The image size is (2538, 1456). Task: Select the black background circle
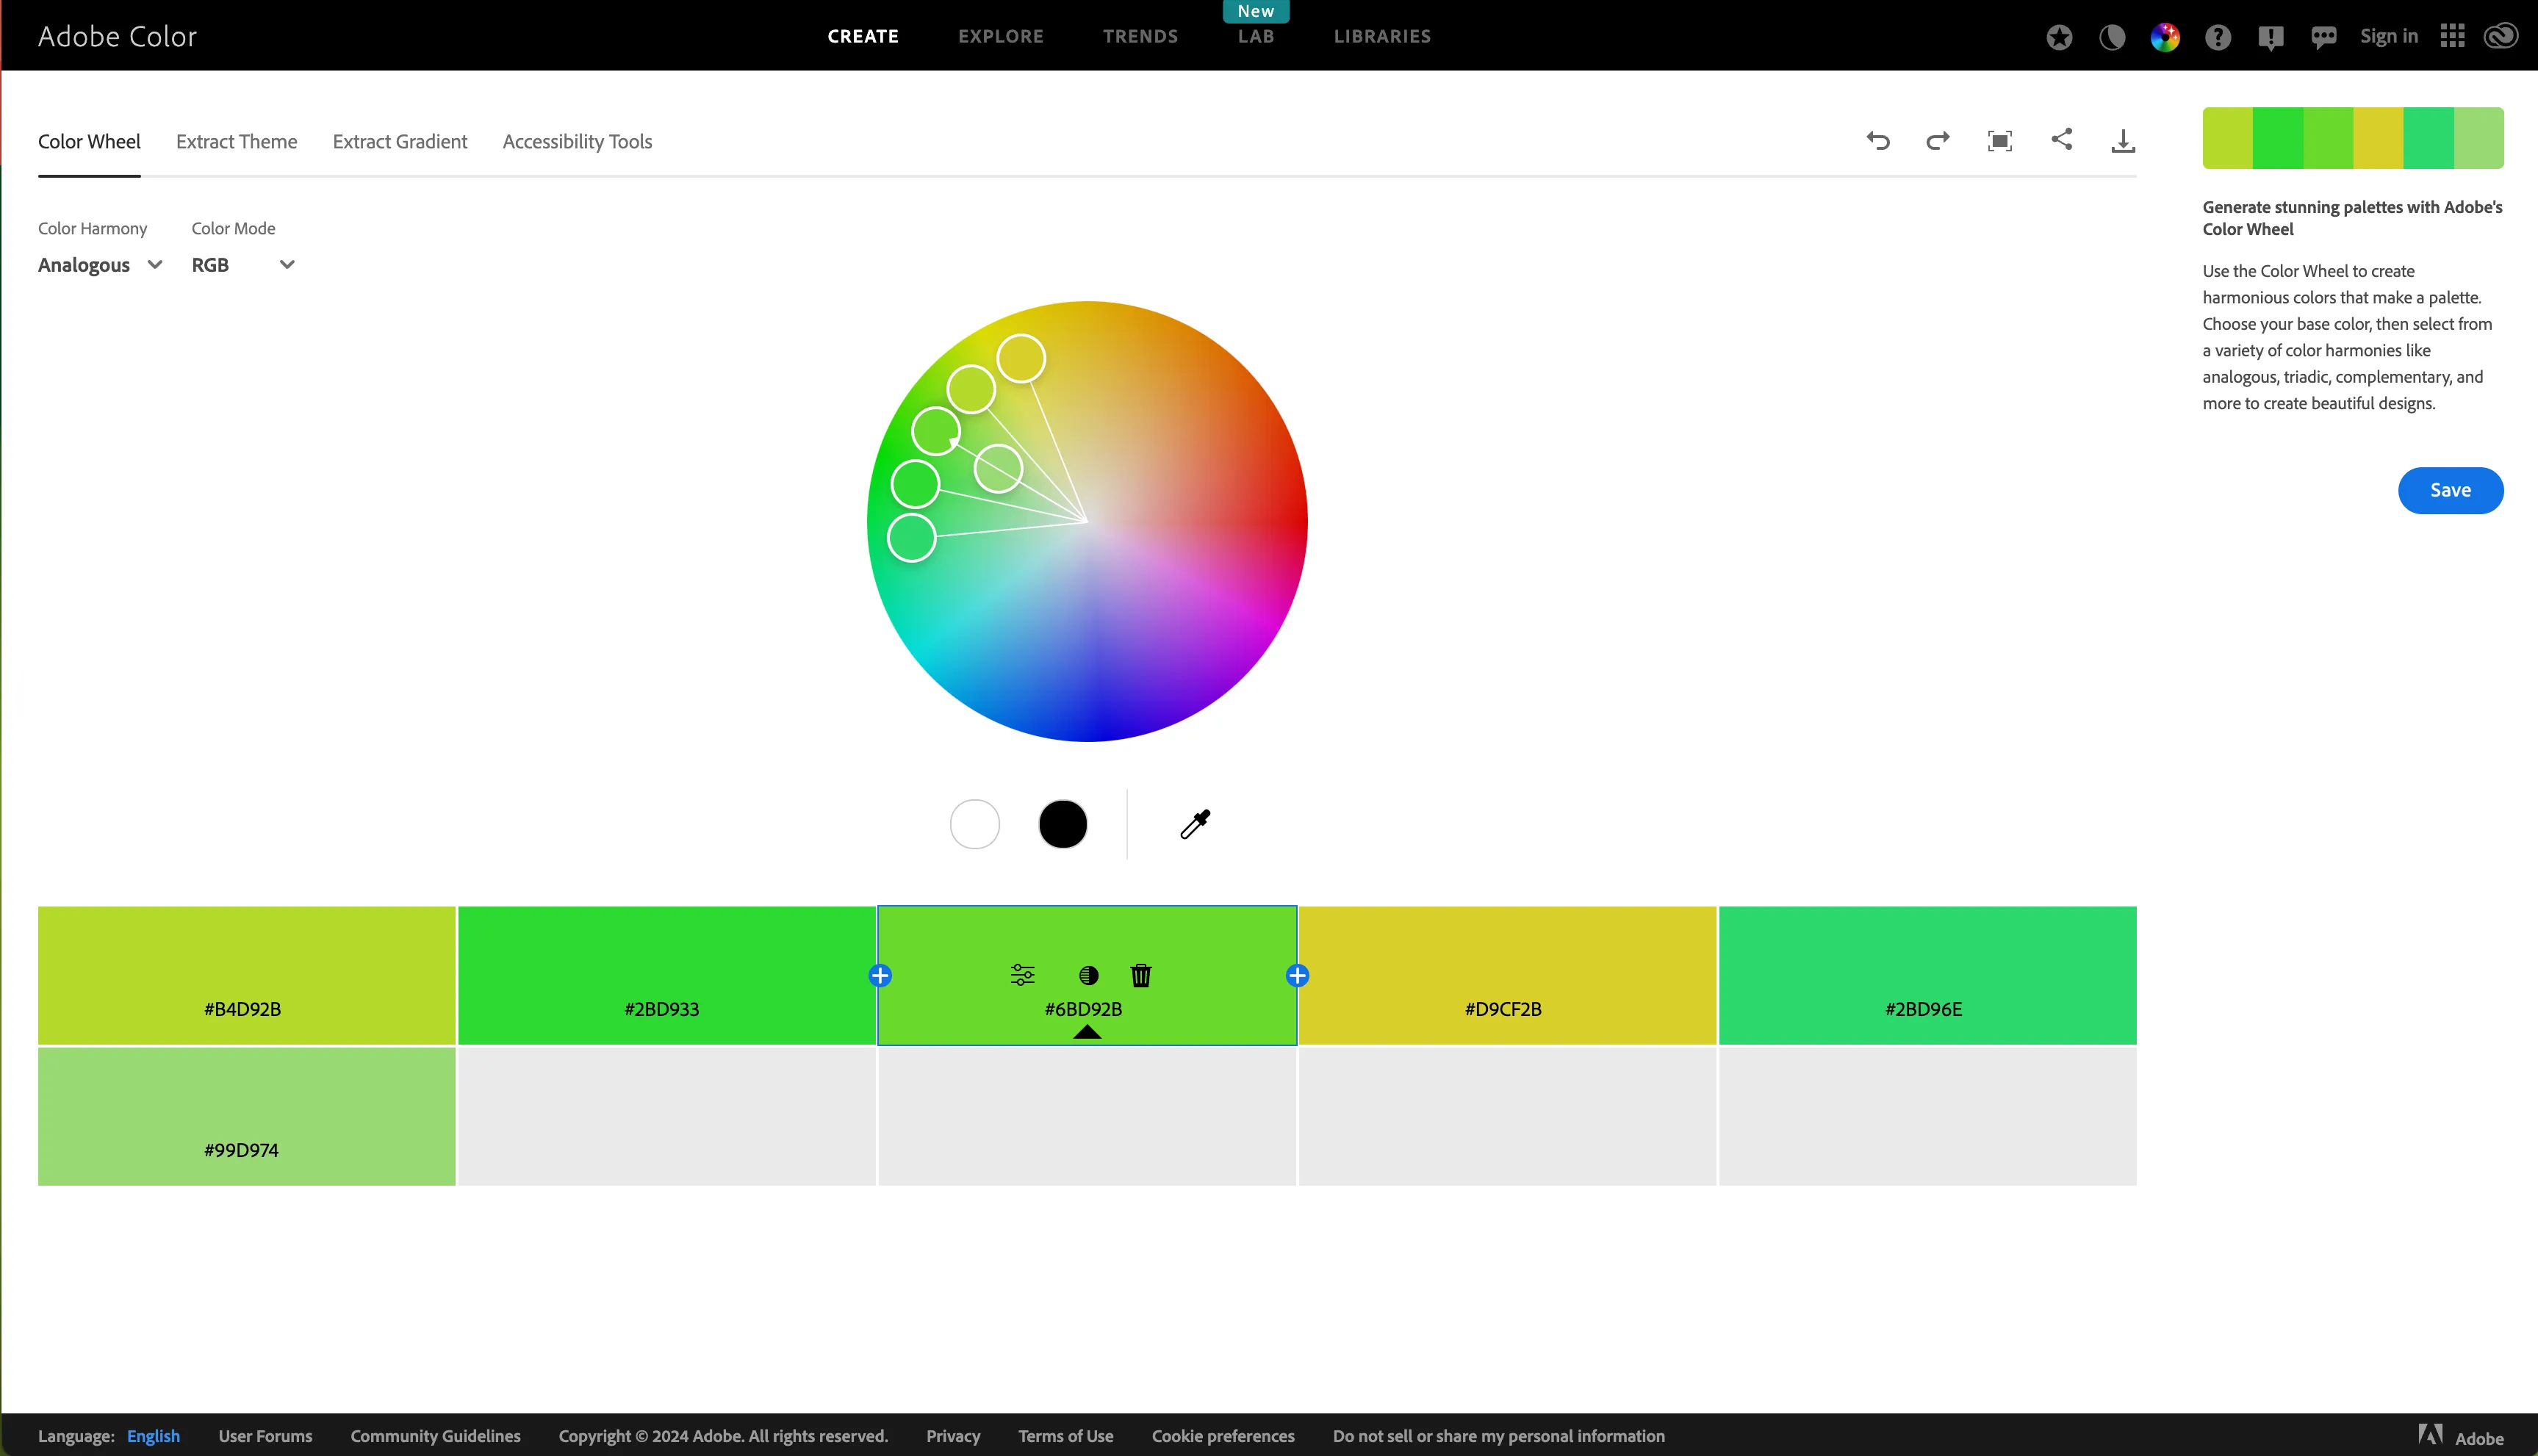[x=1063, y=824]
